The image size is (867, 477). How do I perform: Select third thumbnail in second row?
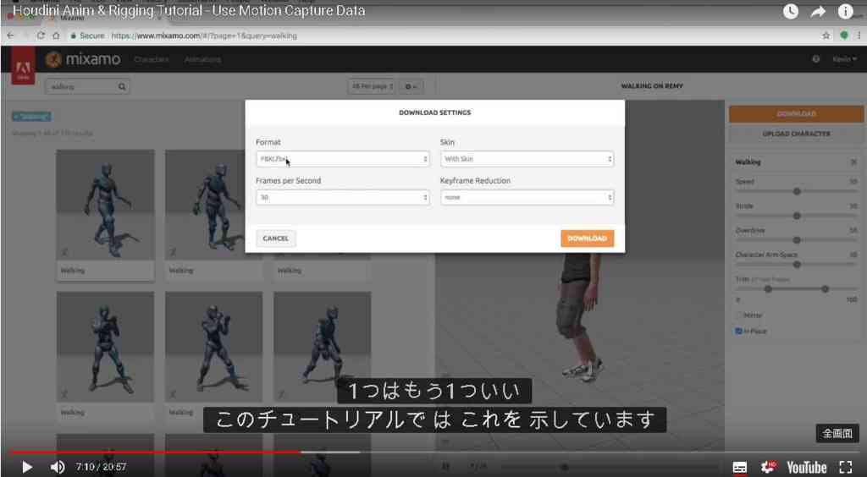coord(323,346)
